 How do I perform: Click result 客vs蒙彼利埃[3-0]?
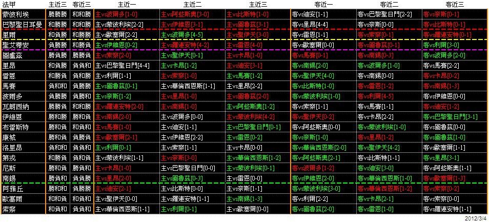pos(316,189)
